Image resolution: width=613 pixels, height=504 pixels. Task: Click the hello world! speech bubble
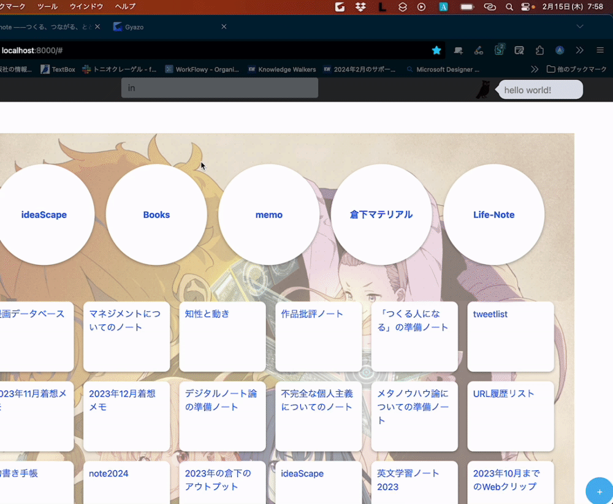pos(540,90)
